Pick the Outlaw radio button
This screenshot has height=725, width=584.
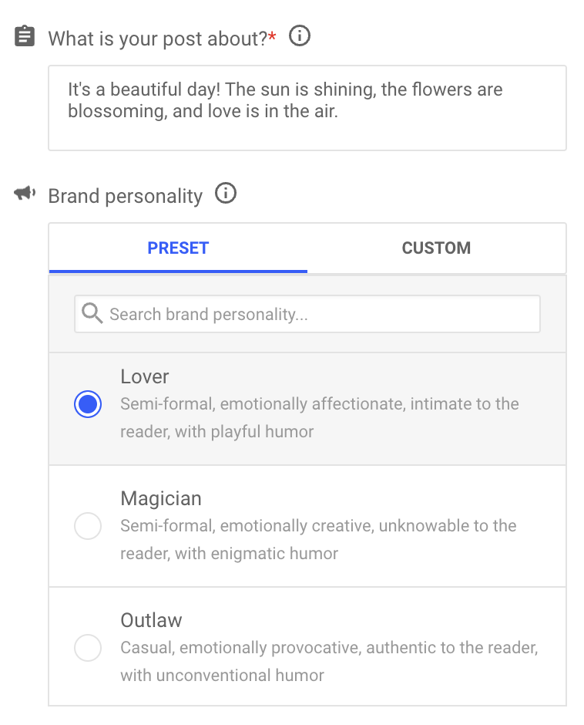88,648
